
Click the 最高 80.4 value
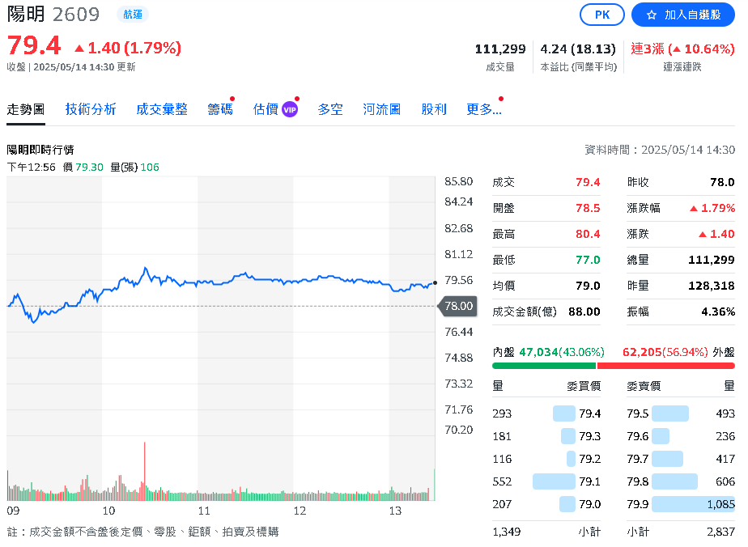(588, 234)
